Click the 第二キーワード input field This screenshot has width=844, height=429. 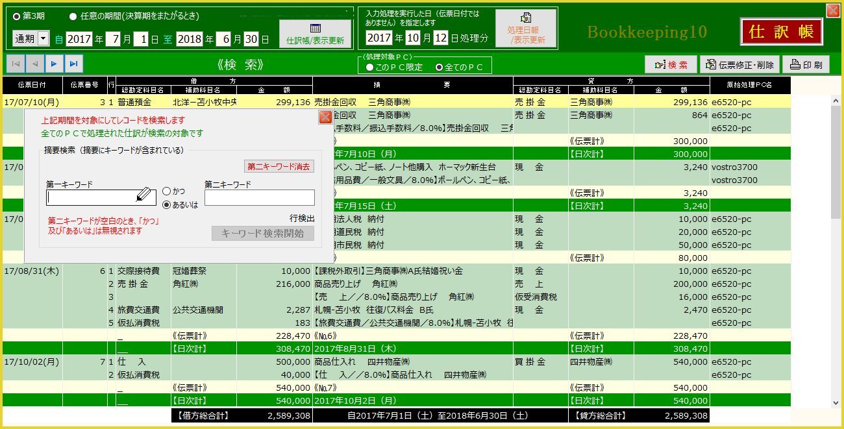click(259, 198)
